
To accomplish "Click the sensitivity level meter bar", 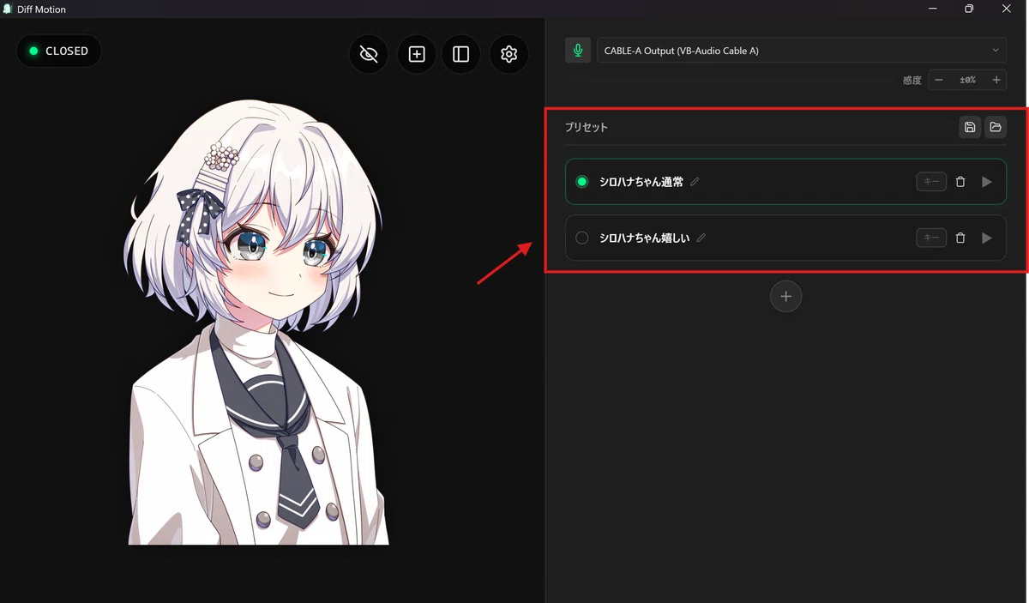I will [729, 80].
